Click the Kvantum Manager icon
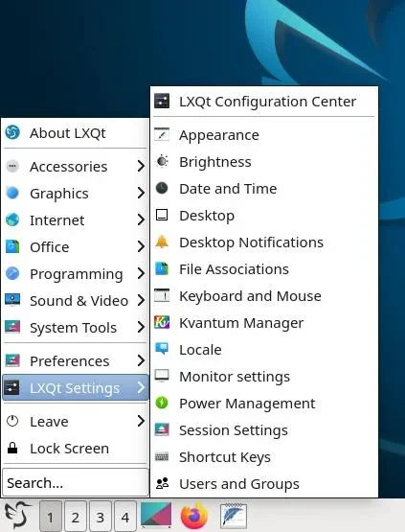This screenshot has height=532, width=405. pos(162,322)
